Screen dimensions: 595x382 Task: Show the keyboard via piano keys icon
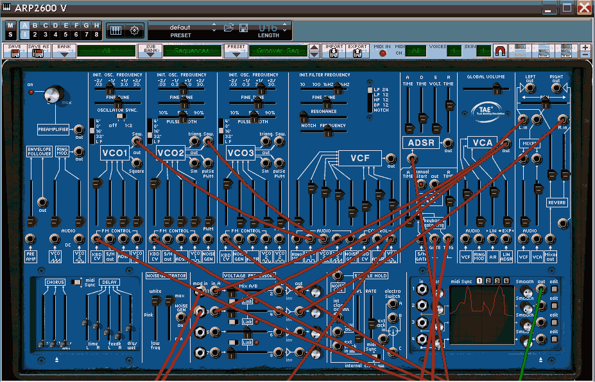[116, 31]
